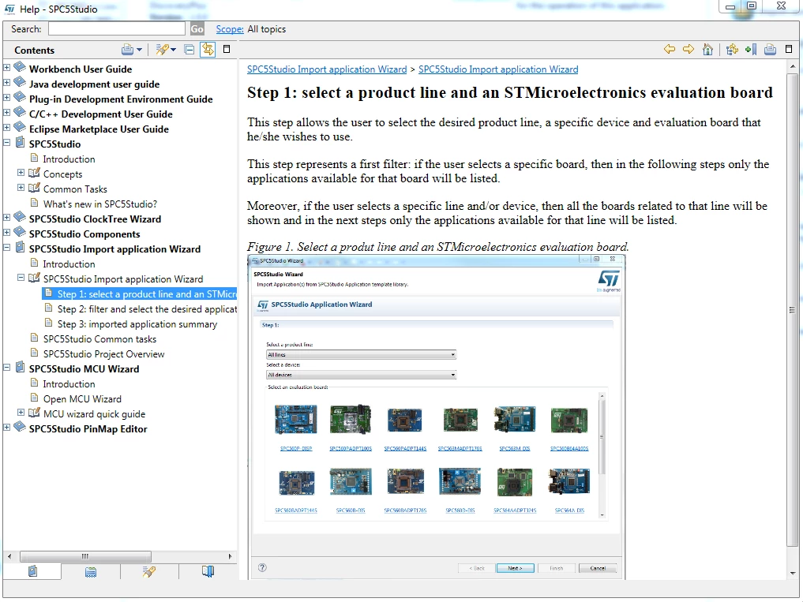
Task: Click the Bookmark Document icon
Action: (x=751, y=49)
